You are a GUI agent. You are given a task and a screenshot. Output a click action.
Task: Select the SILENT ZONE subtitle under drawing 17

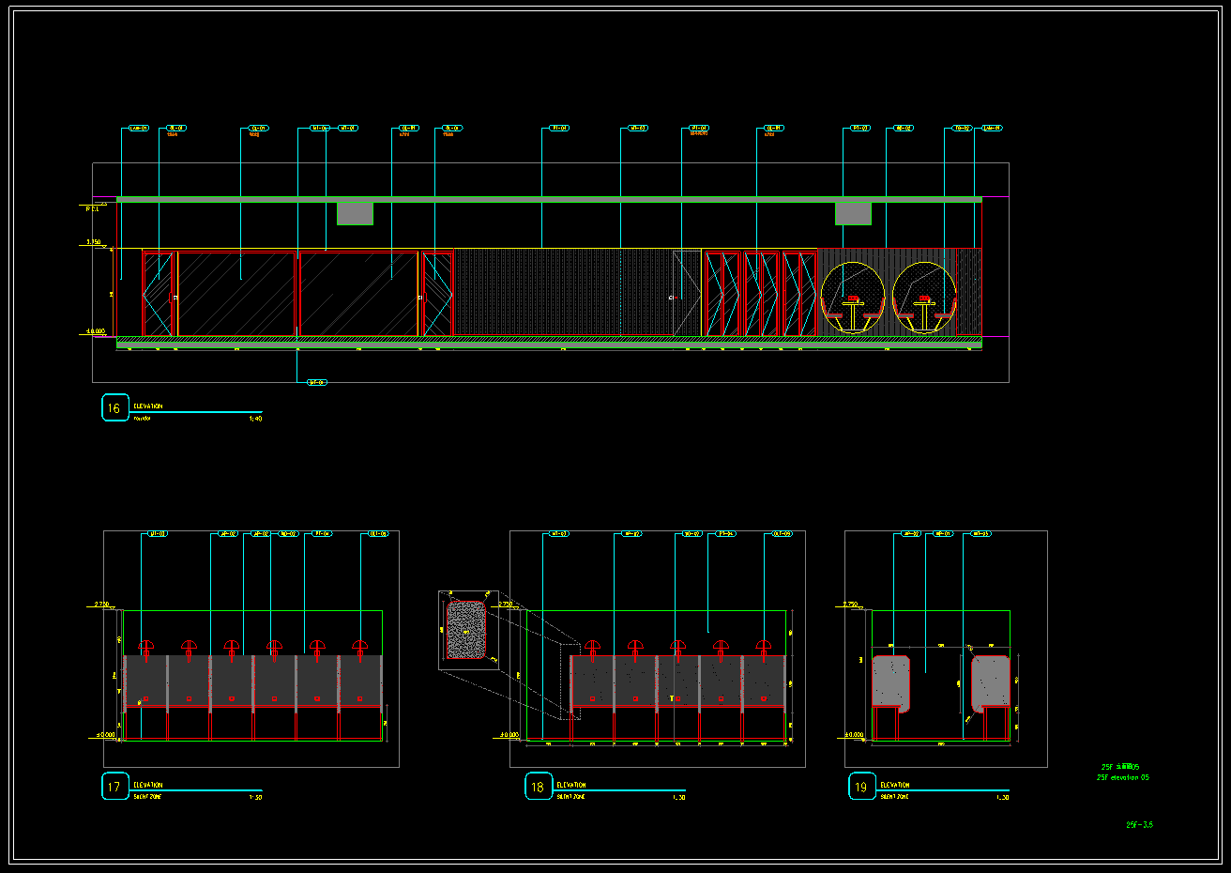pos(147,797)
